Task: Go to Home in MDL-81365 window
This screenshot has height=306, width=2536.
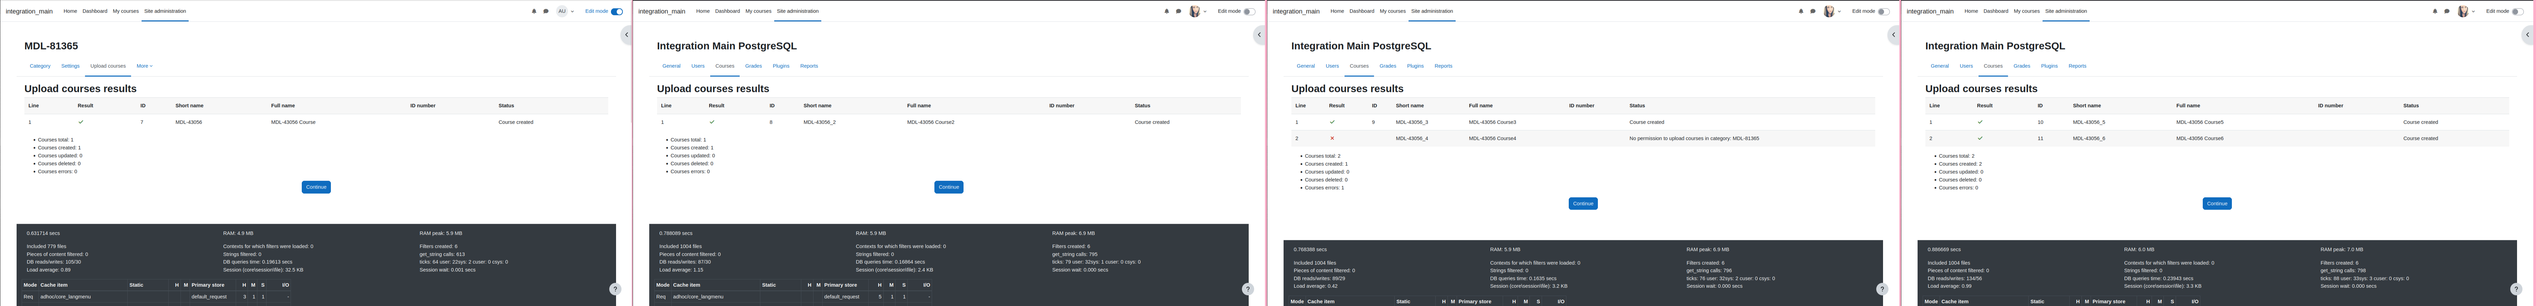Action: point(70,11)
